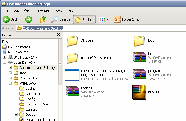The width and height of the screenshot is (186, 121).
Task: Expand the 3½ Floppy (A:) node
Action: [4, 57]
